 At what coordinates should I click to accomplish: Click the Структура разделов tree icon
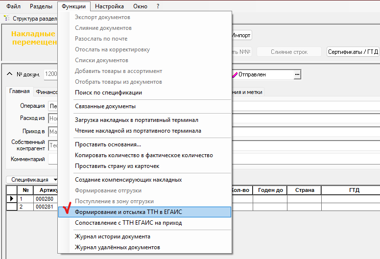click(x=6, y=18)
